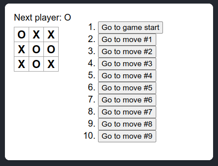This screenshot has width=218, height=166.
Task: Go back to move #2
Action: click(127, 51)
